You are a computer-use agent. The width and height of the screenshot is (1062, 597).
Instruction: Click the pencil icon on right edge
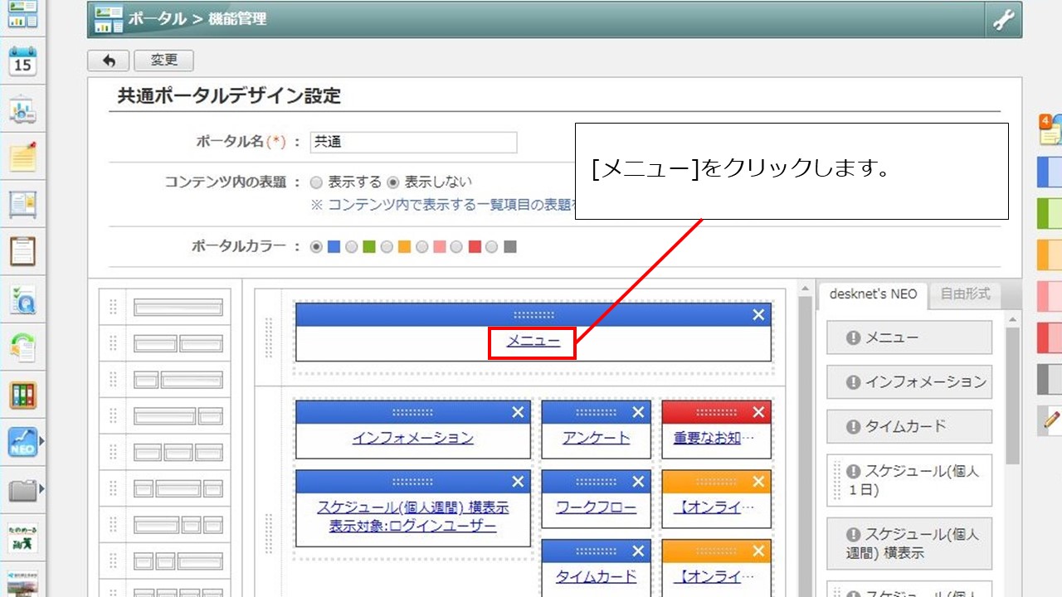1050,421
